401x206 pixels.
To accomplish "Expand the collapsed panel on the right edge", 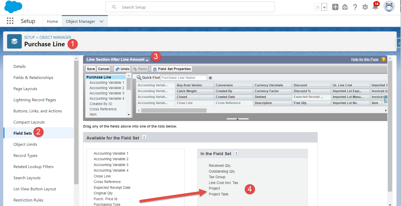I will [x=398, y=44].
